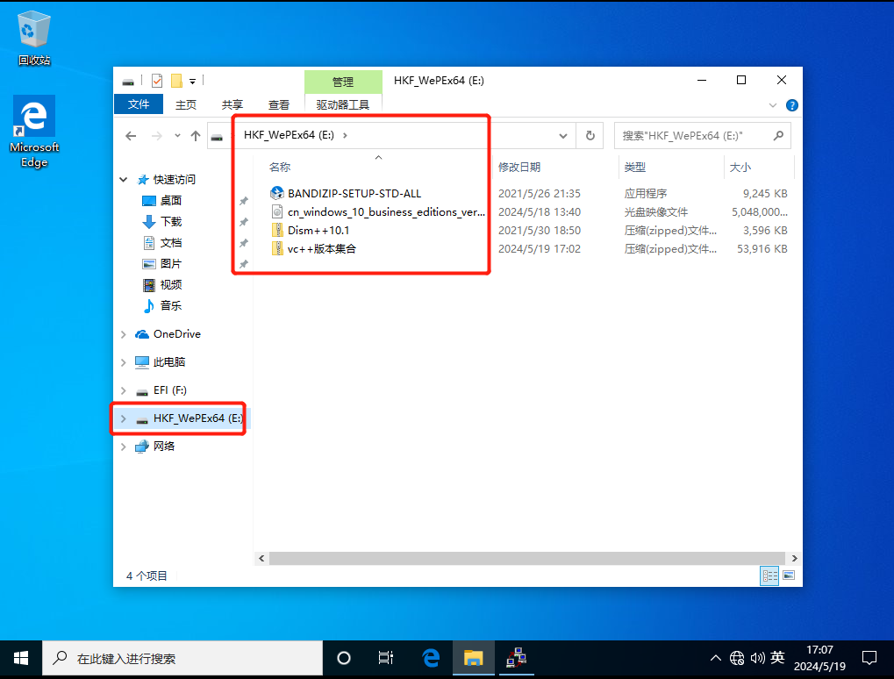894x679 pixels.
Task: Open the Microsoft Edge desktop shortcut
Action: click(34, 132)
